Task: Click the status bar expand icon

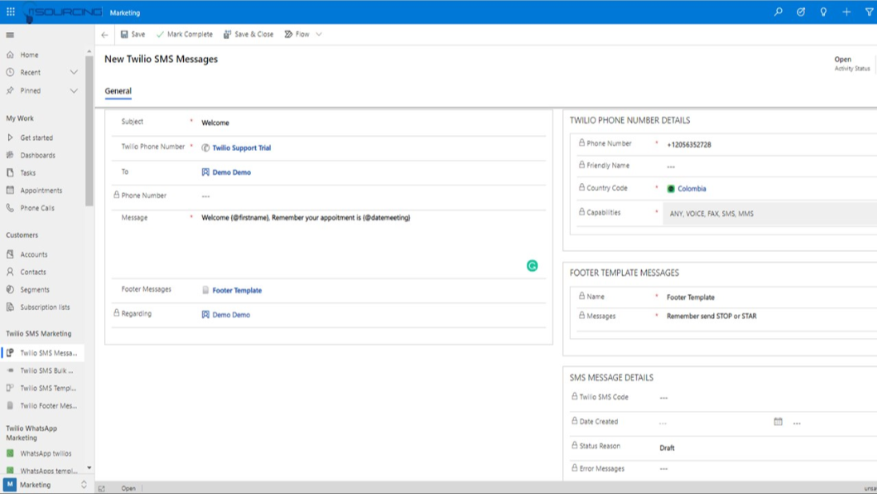Action: tap(102, 488)
